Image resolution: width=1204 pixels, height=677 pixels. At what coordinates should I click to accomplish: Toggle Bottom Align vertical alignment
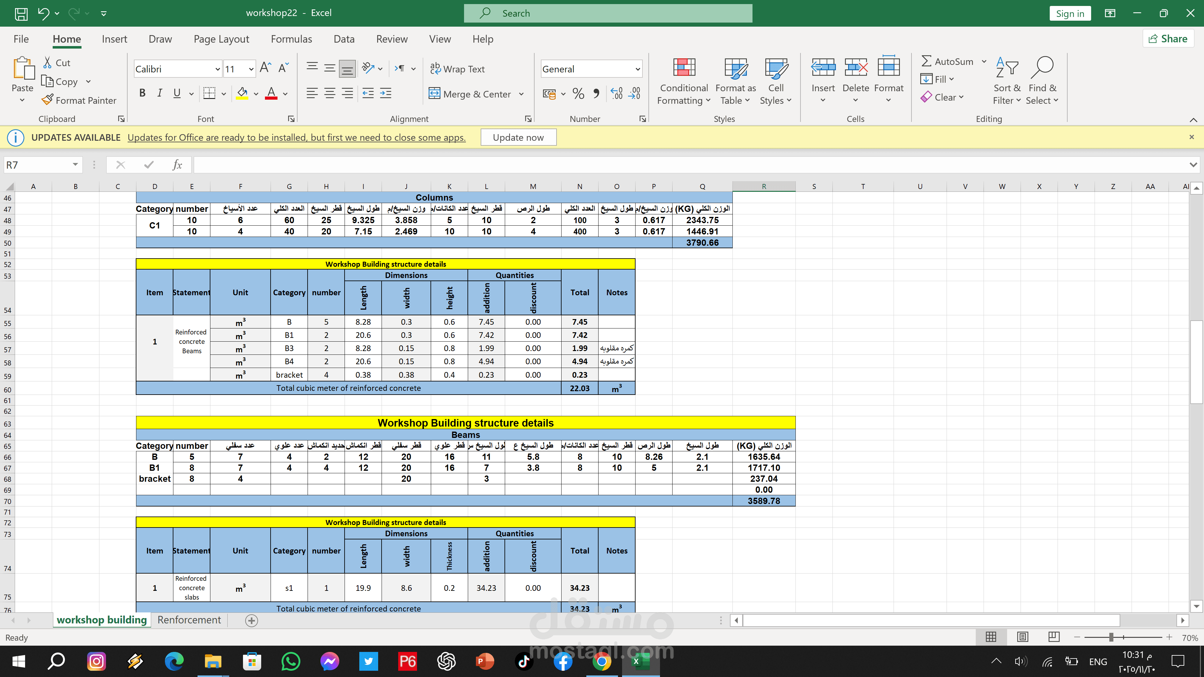point(347,69)
